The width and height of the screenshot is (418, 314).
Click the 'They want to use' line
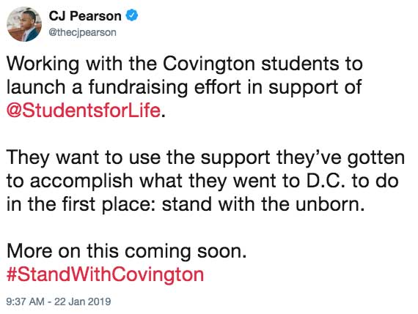tap(205, 157)
